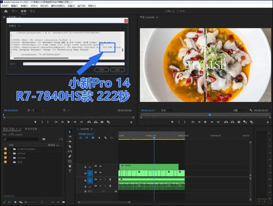Switch Project panel to list view
The width and height of the screenshot is (273, 206).
coord(10,202)
